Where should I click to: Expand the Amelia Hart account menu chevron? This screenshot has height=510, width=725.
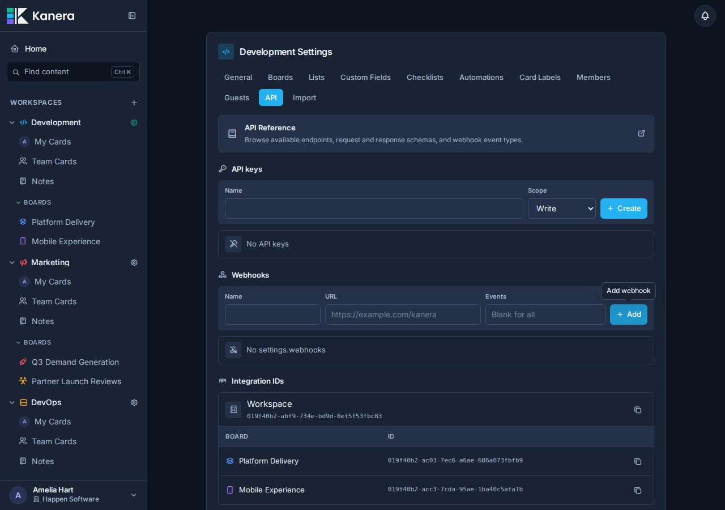click(134, 495)
